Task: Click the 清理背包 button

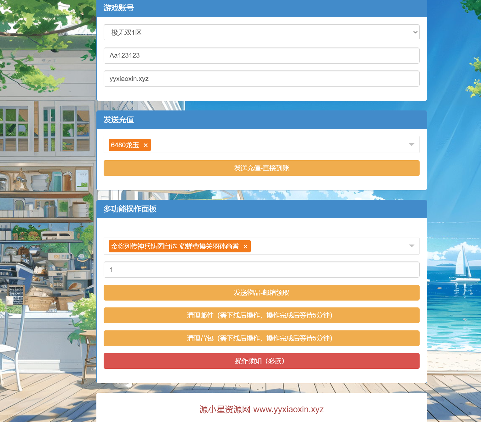Action: point(261,338)
